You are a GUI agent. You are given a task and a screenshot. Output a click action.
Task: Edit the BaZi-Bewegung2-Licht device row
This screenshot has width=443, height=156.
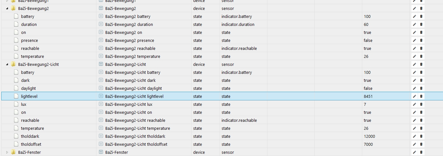coord(415,64)
